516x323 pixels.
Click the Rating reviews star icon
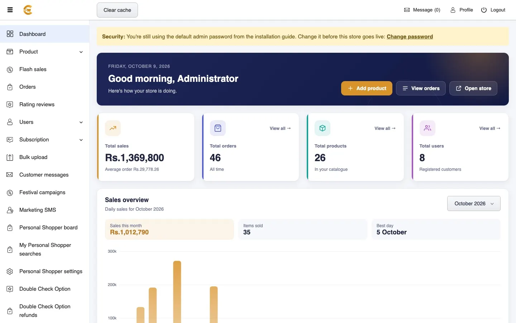10,104
